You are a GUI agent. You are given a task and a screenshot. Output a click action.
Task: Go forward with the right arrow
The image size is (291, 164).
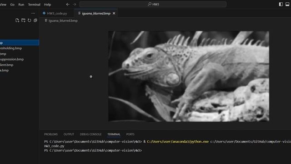pyautogui.click(x=75, y=4)
